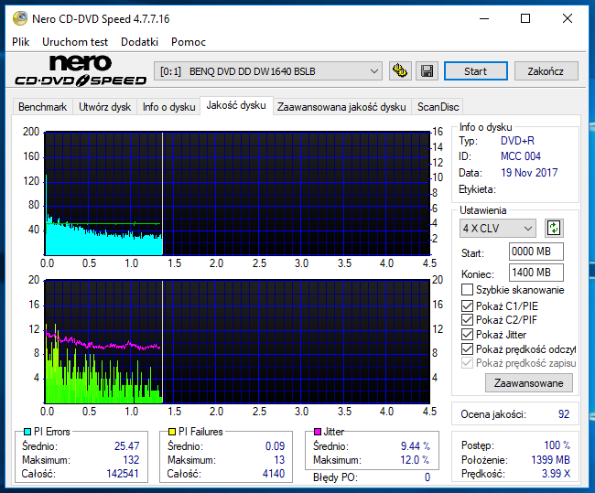Select the Jakość dysku tab
Image resolution: width=595 pixels, height=493 pixels.
tap(236, 105)
